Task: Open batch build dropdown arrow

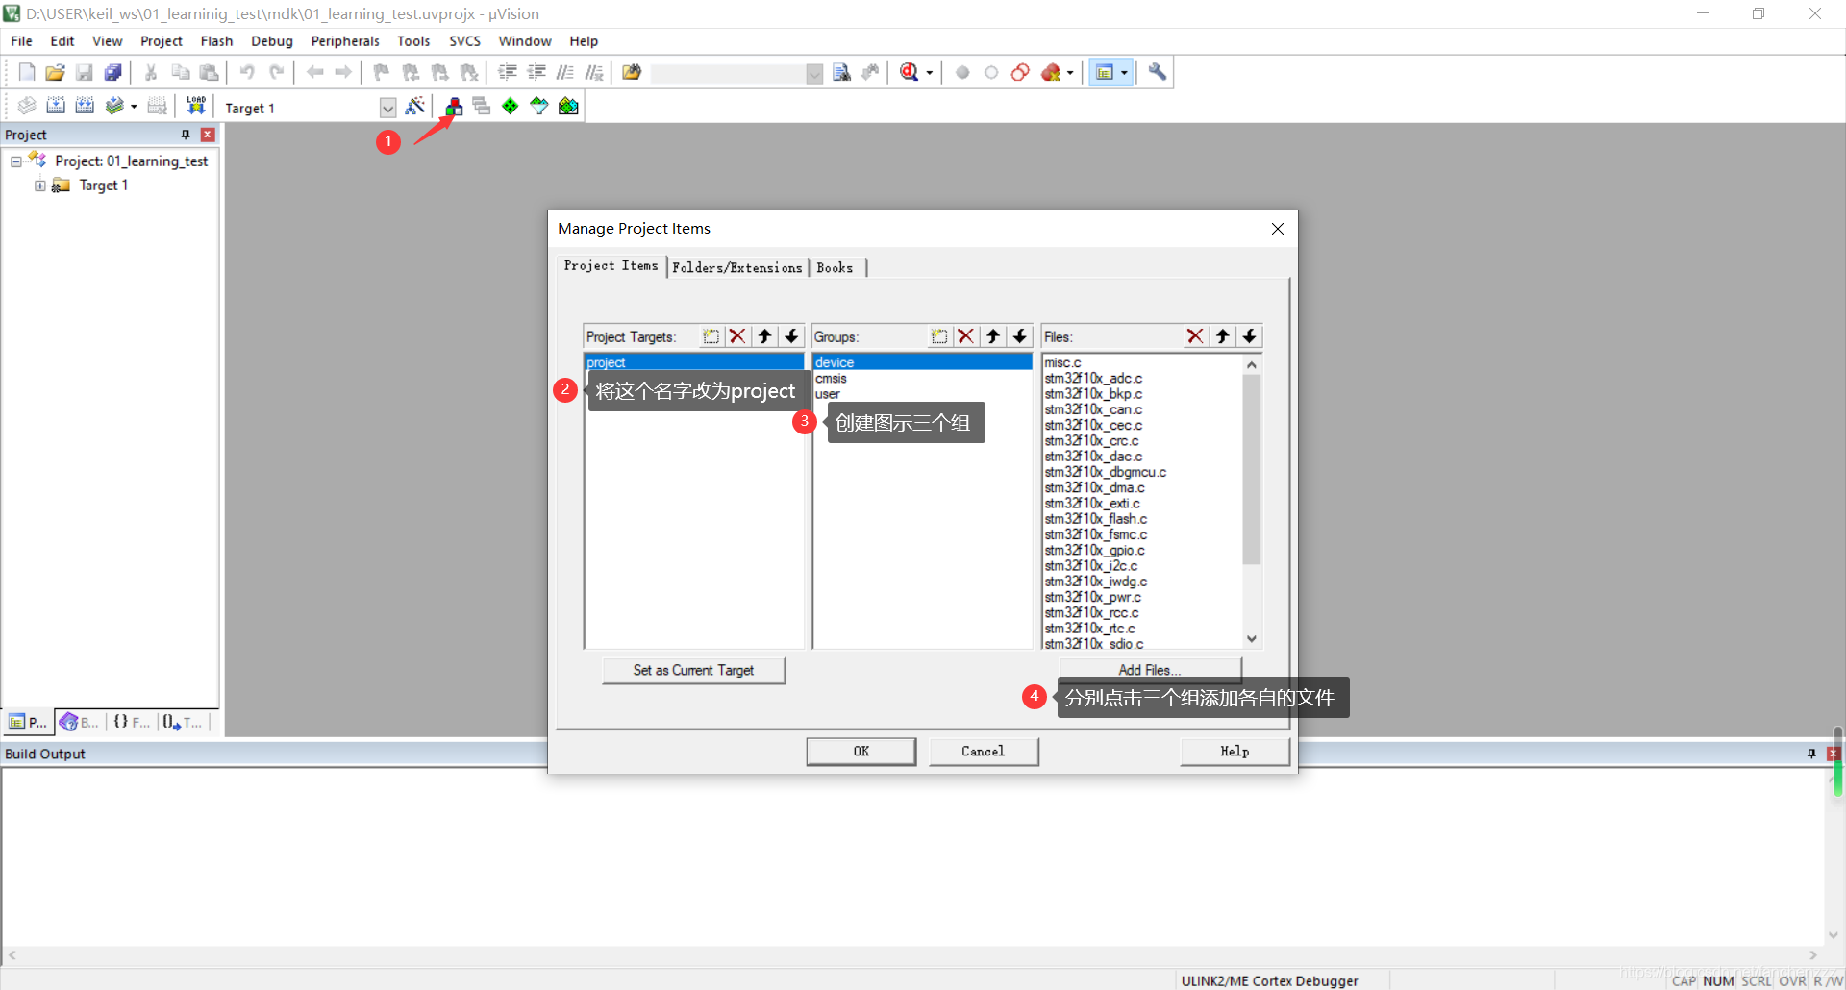Action: [x=134, y=107]
